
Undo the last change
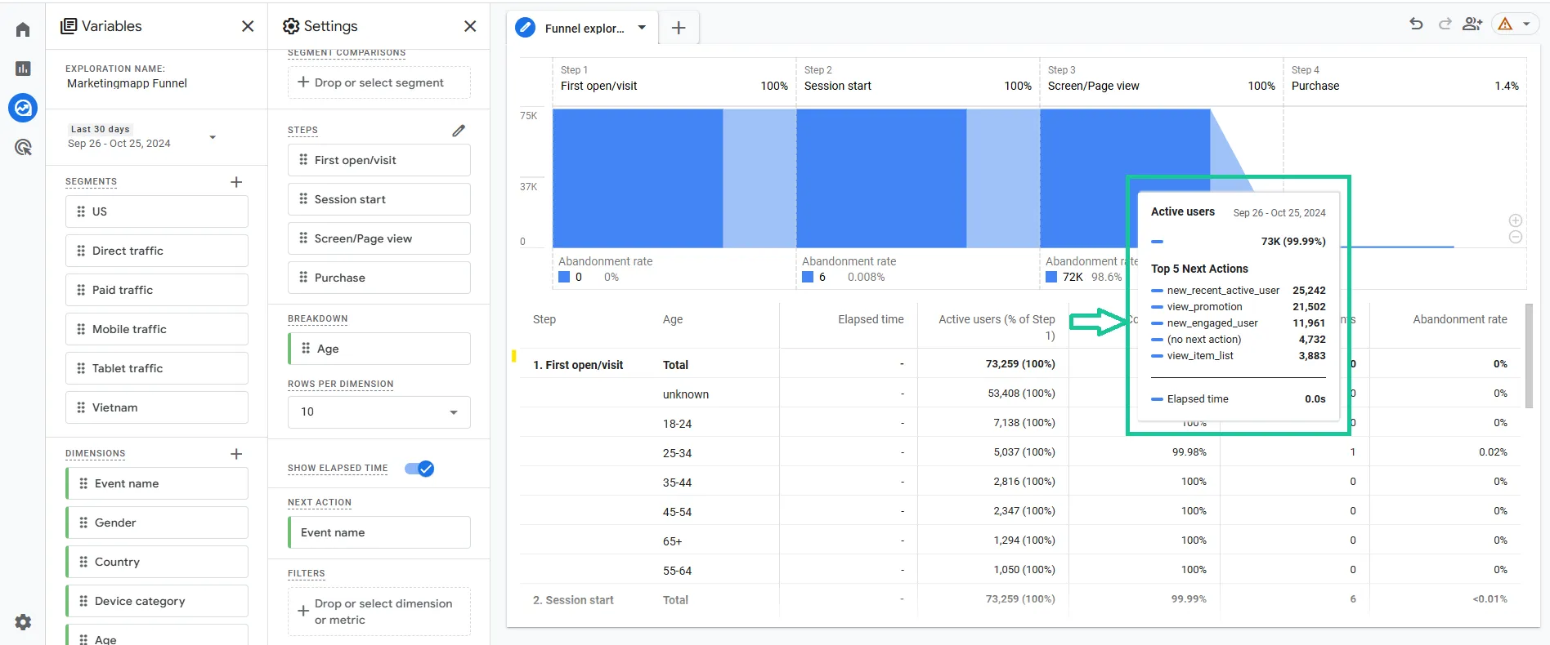click(x=1416, y=24)
